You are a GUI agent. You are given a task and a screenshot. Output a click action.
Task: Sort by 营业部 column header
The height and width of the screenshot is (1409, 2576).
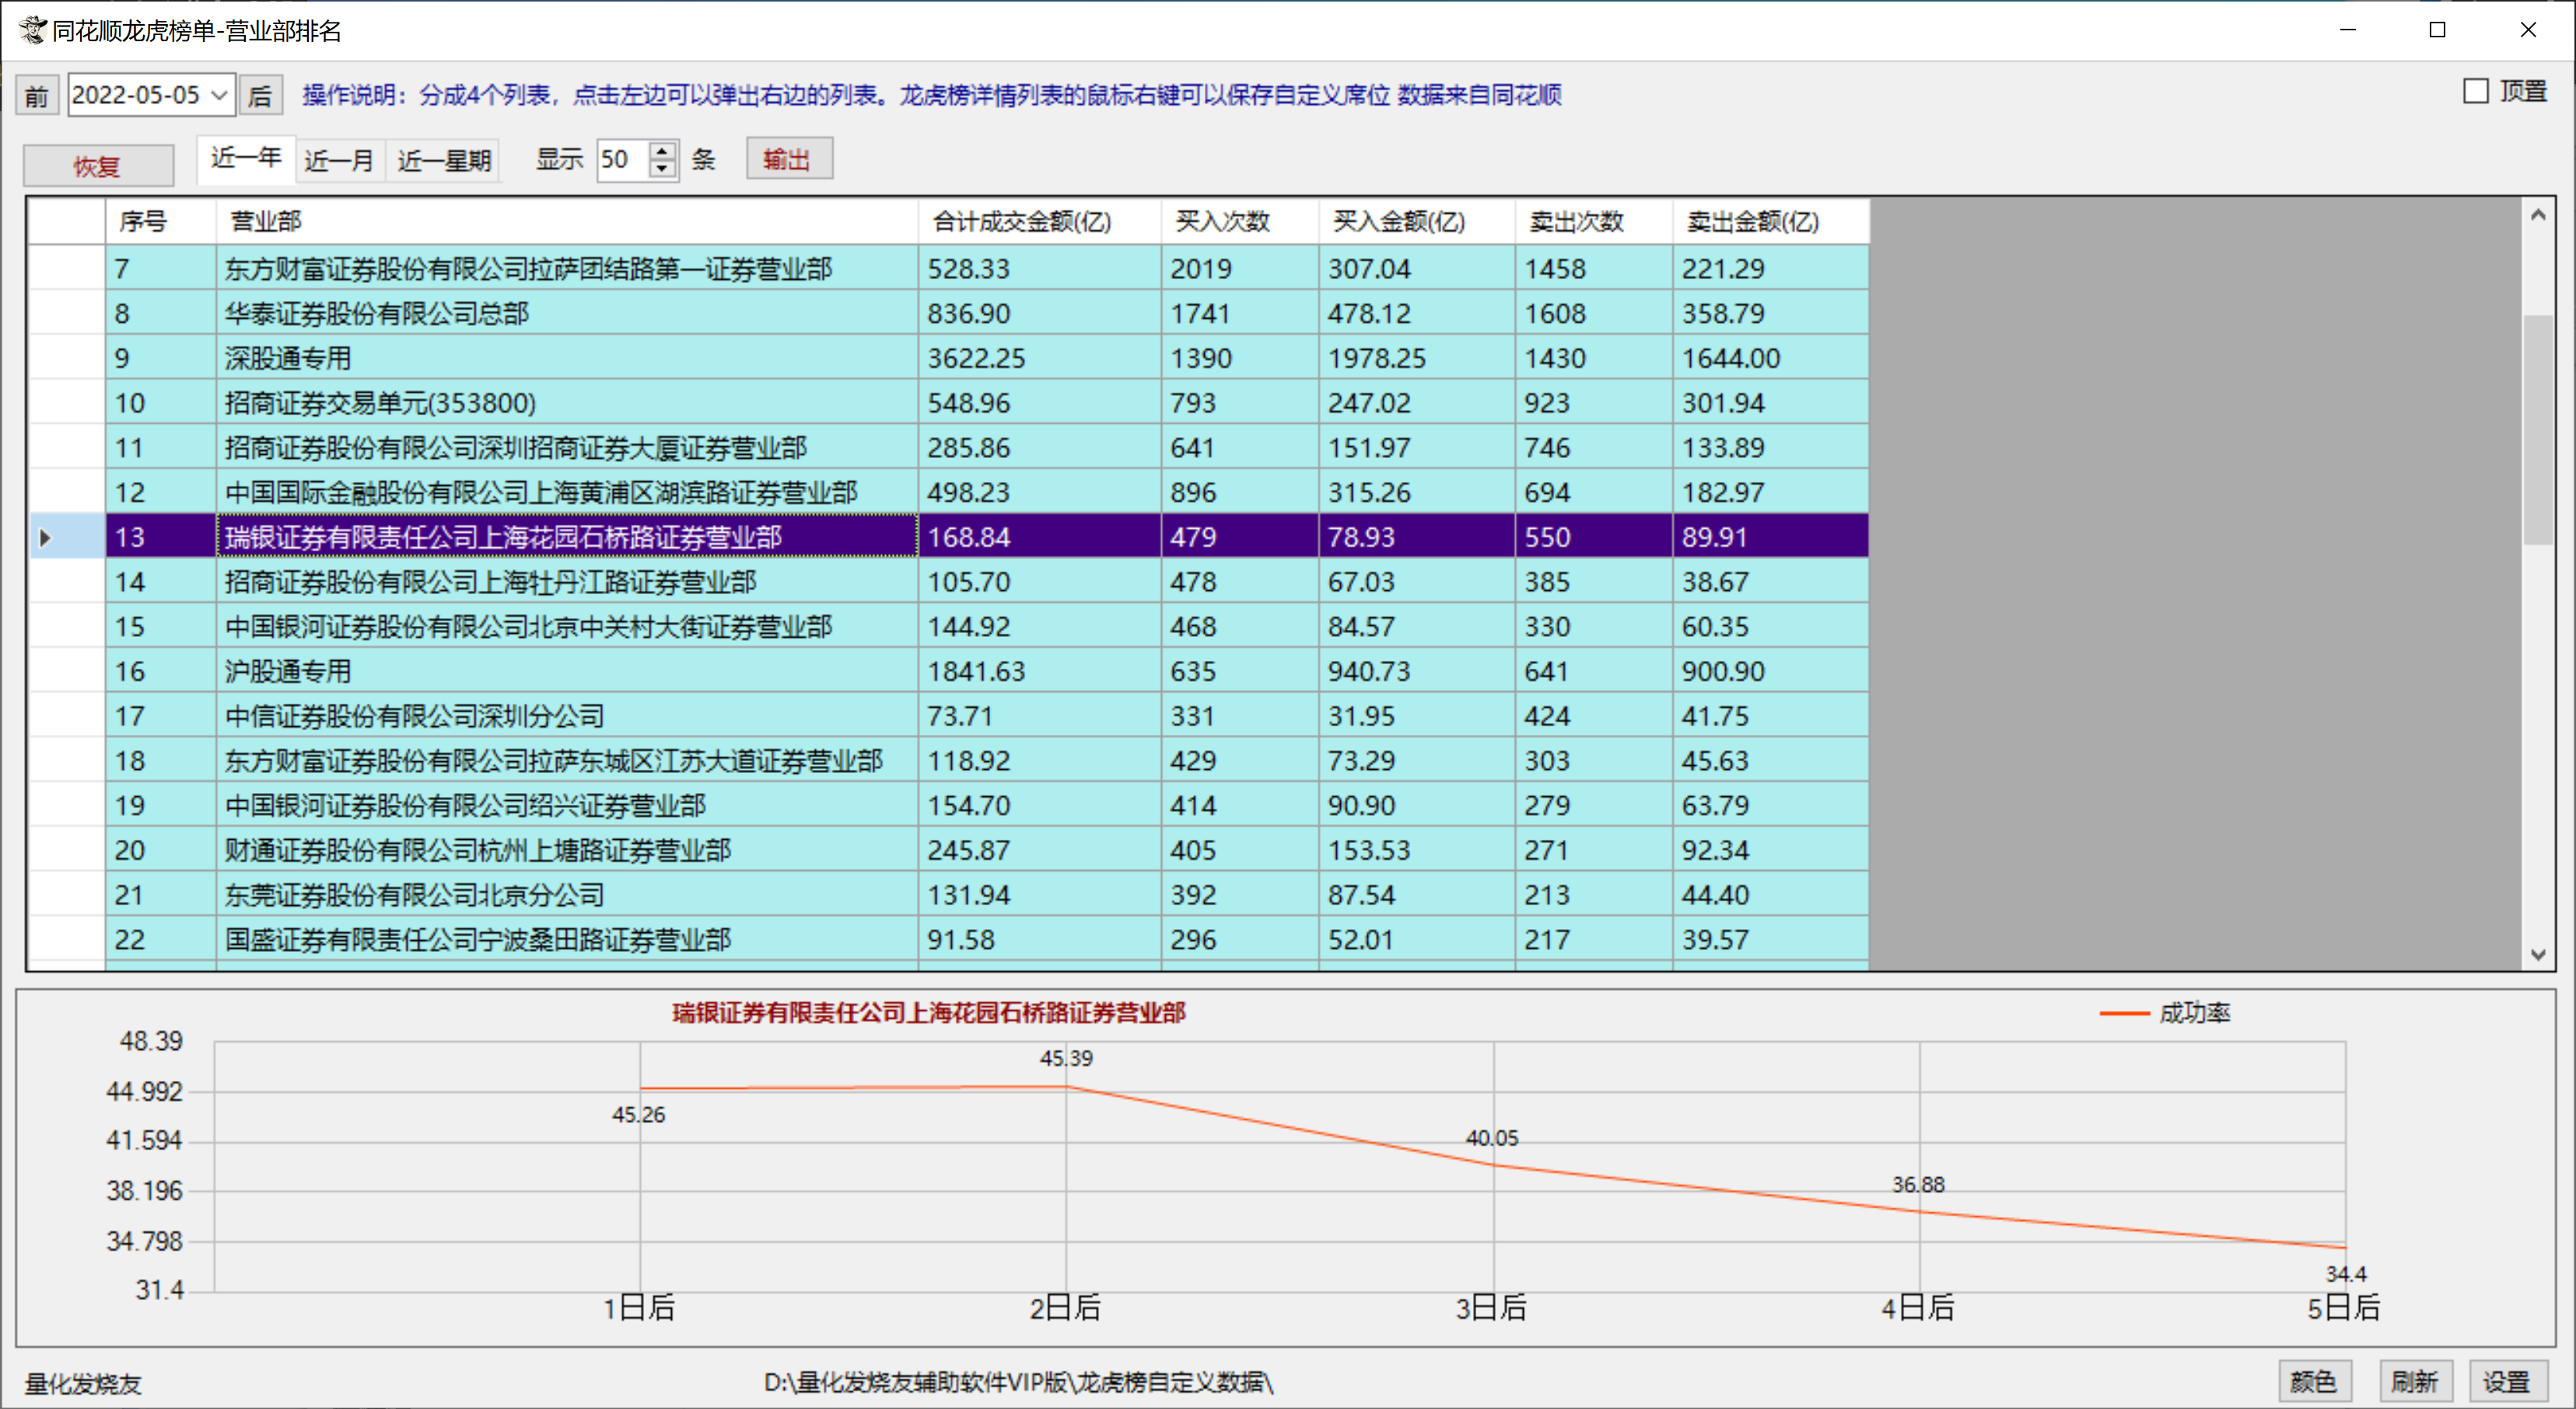click(x=567, y=221)
